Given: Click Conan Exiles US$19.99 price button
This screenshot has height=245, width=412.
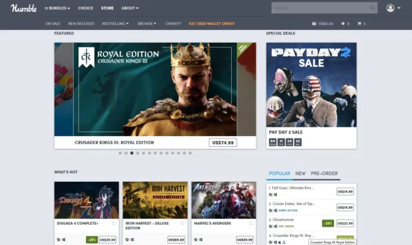Looking at the screenshot, I should pyautogui.click(x=345, y=208).
